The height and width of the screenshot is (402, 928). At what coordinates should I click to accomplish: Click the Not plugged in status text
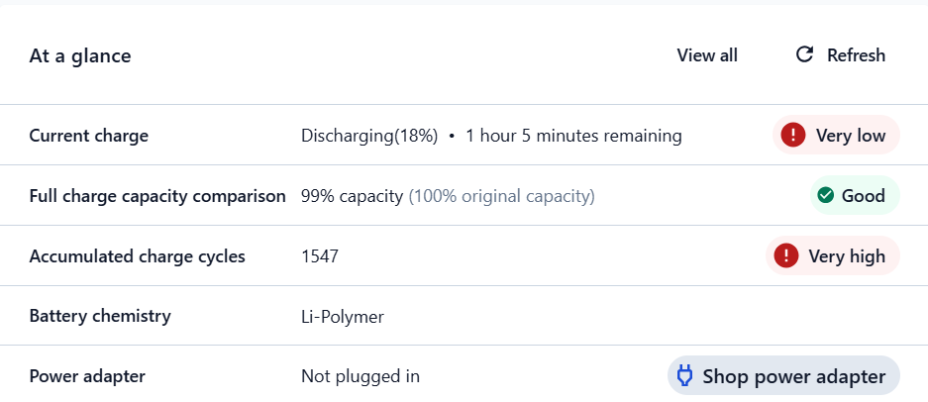coord(361,376)
